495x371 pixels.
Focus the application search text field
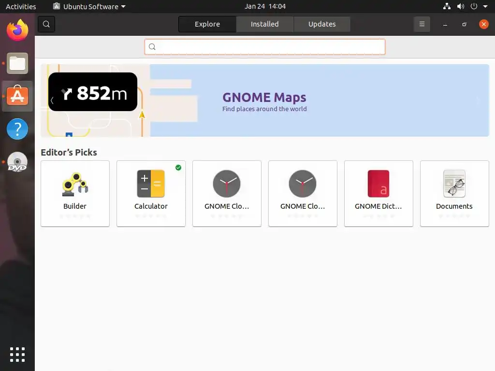pos(265,47)
